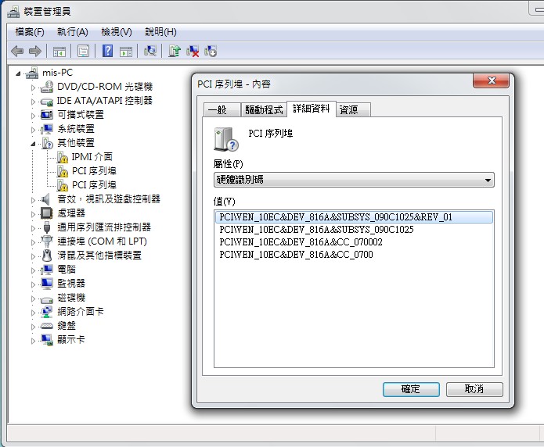Select the mis-PC computer name
This screenshot has height=447, width=544.
tap(58, 73)
